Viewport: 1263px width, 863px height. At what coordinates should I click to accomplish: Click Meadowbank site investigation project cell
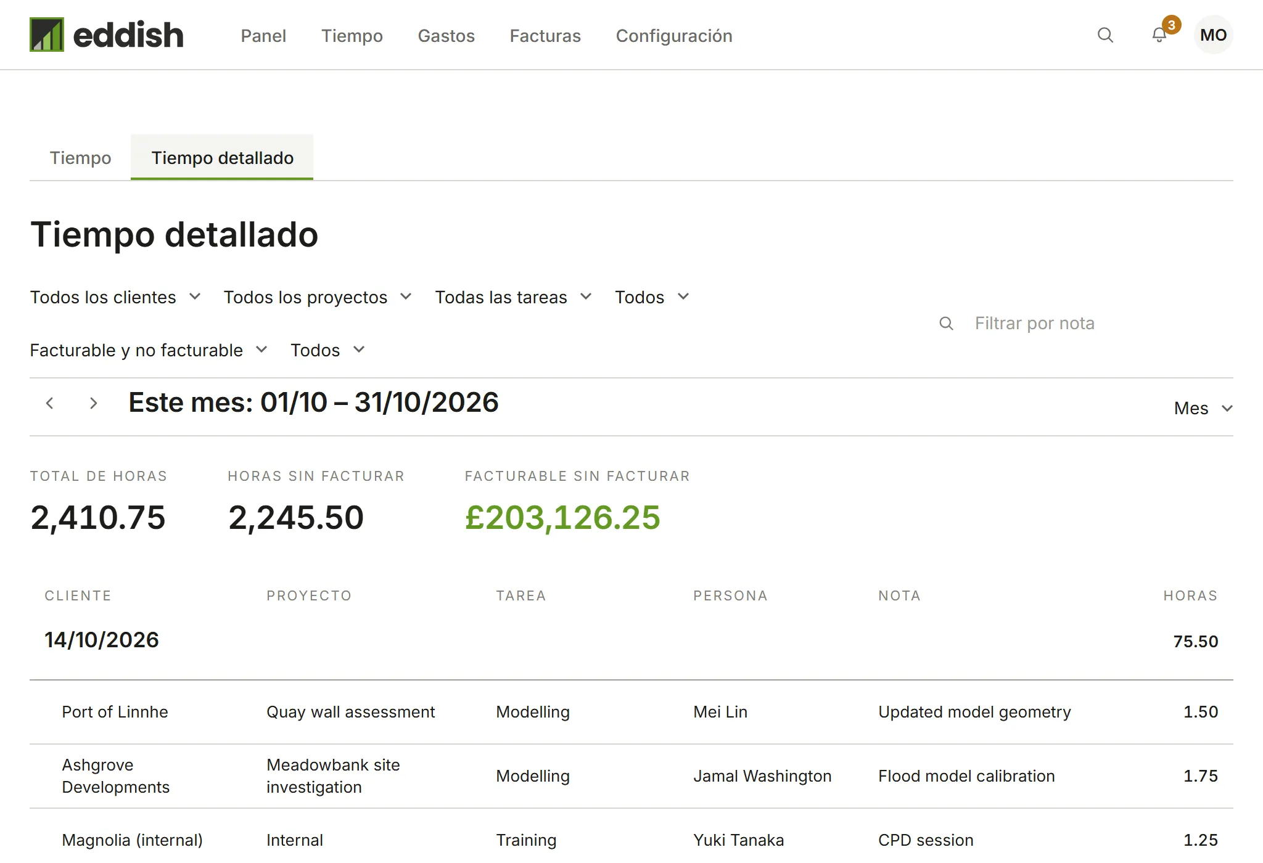pyautogui.click(x=333, y=776)
